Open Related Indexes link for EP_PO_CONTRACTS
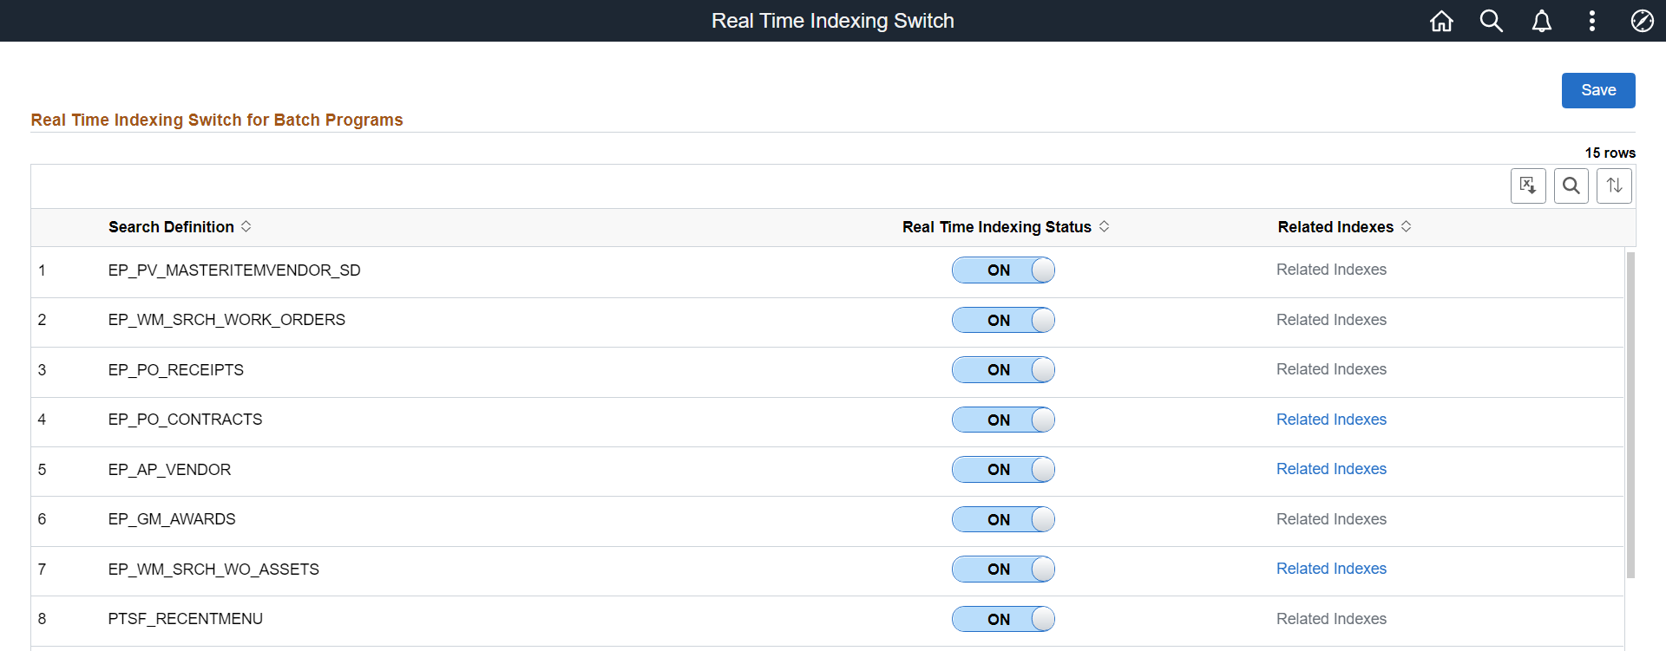 [1331, 420]
